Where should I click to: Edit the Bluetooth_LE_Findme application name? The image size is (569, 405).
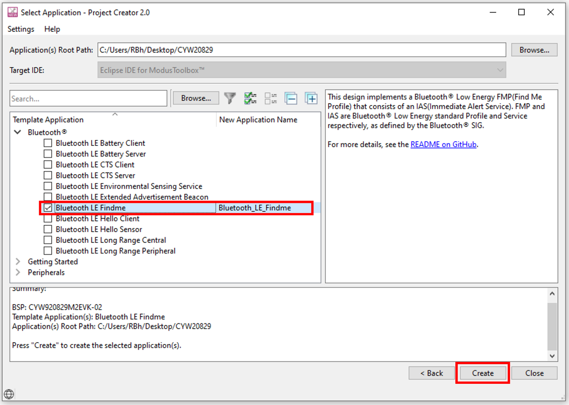point(255,208)
